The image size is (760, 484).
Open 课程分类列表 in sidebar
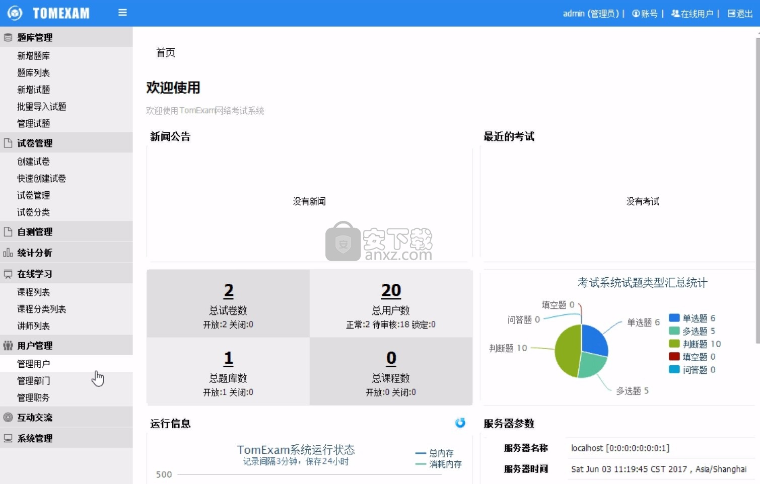[x=42, y=309]
